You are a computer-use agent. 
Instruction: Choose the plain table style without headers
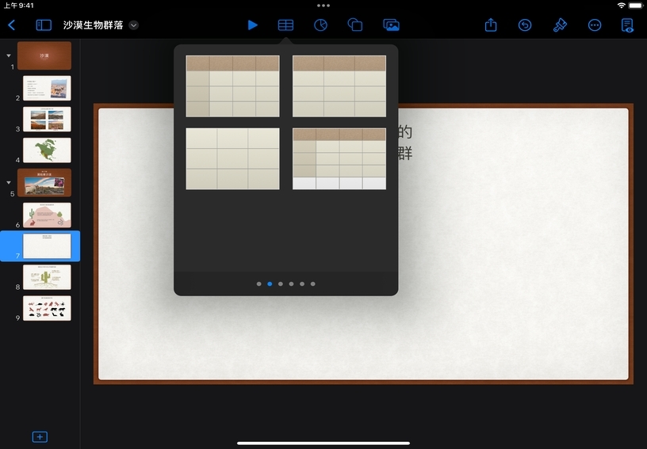click(232, 158)
